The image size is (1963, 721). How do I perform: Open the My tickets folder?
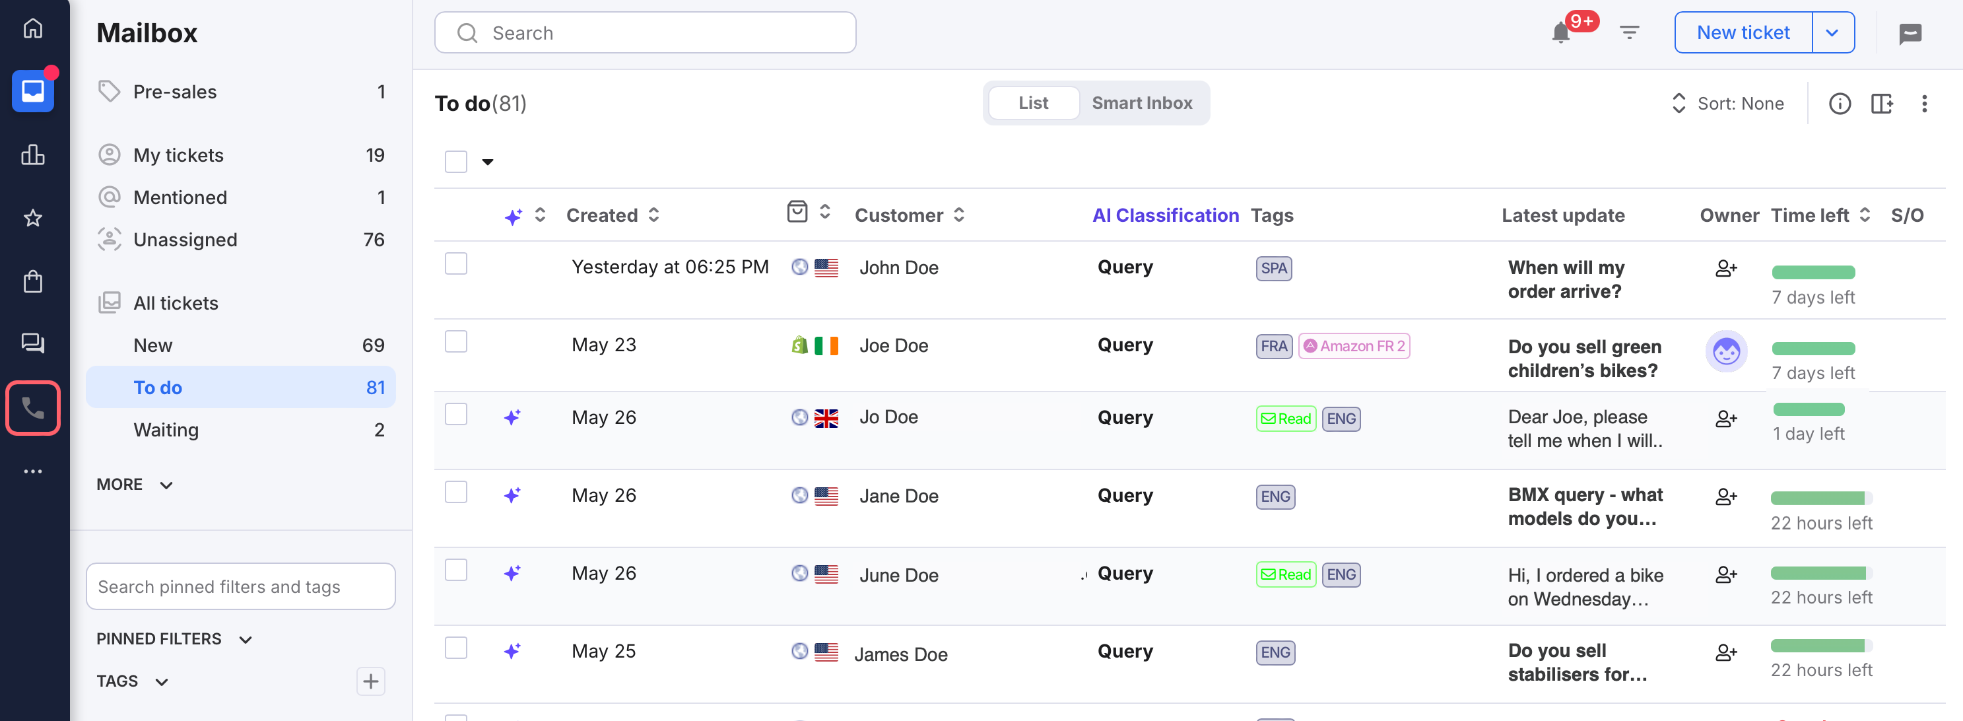pos(241,155)
